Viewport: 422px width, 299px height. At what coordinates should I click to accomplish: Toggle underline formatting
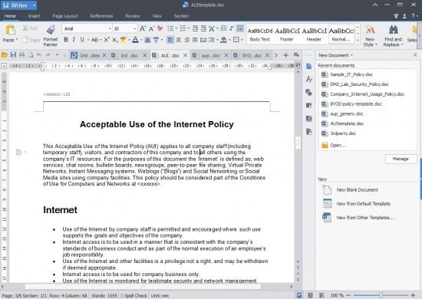click(82, 40)
